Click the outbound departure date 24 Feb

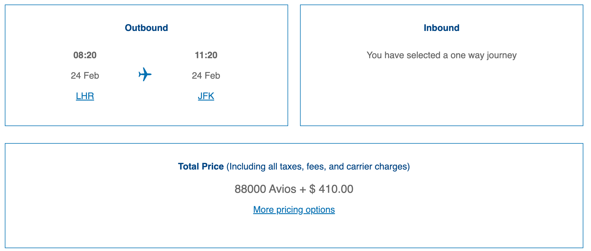(84, 75)
